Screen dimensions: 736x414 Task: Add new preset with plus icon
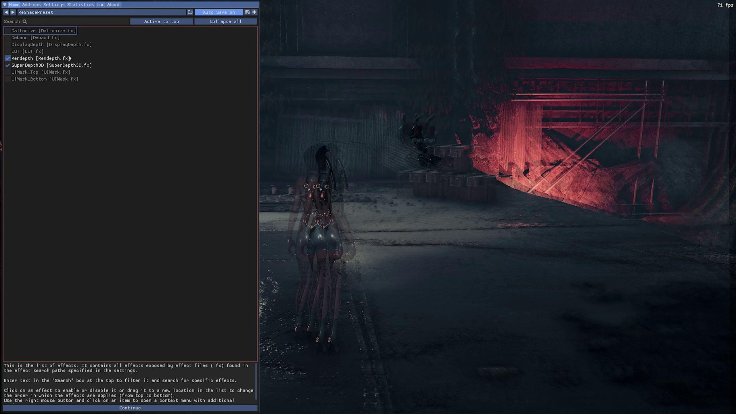tap(254, 12)
